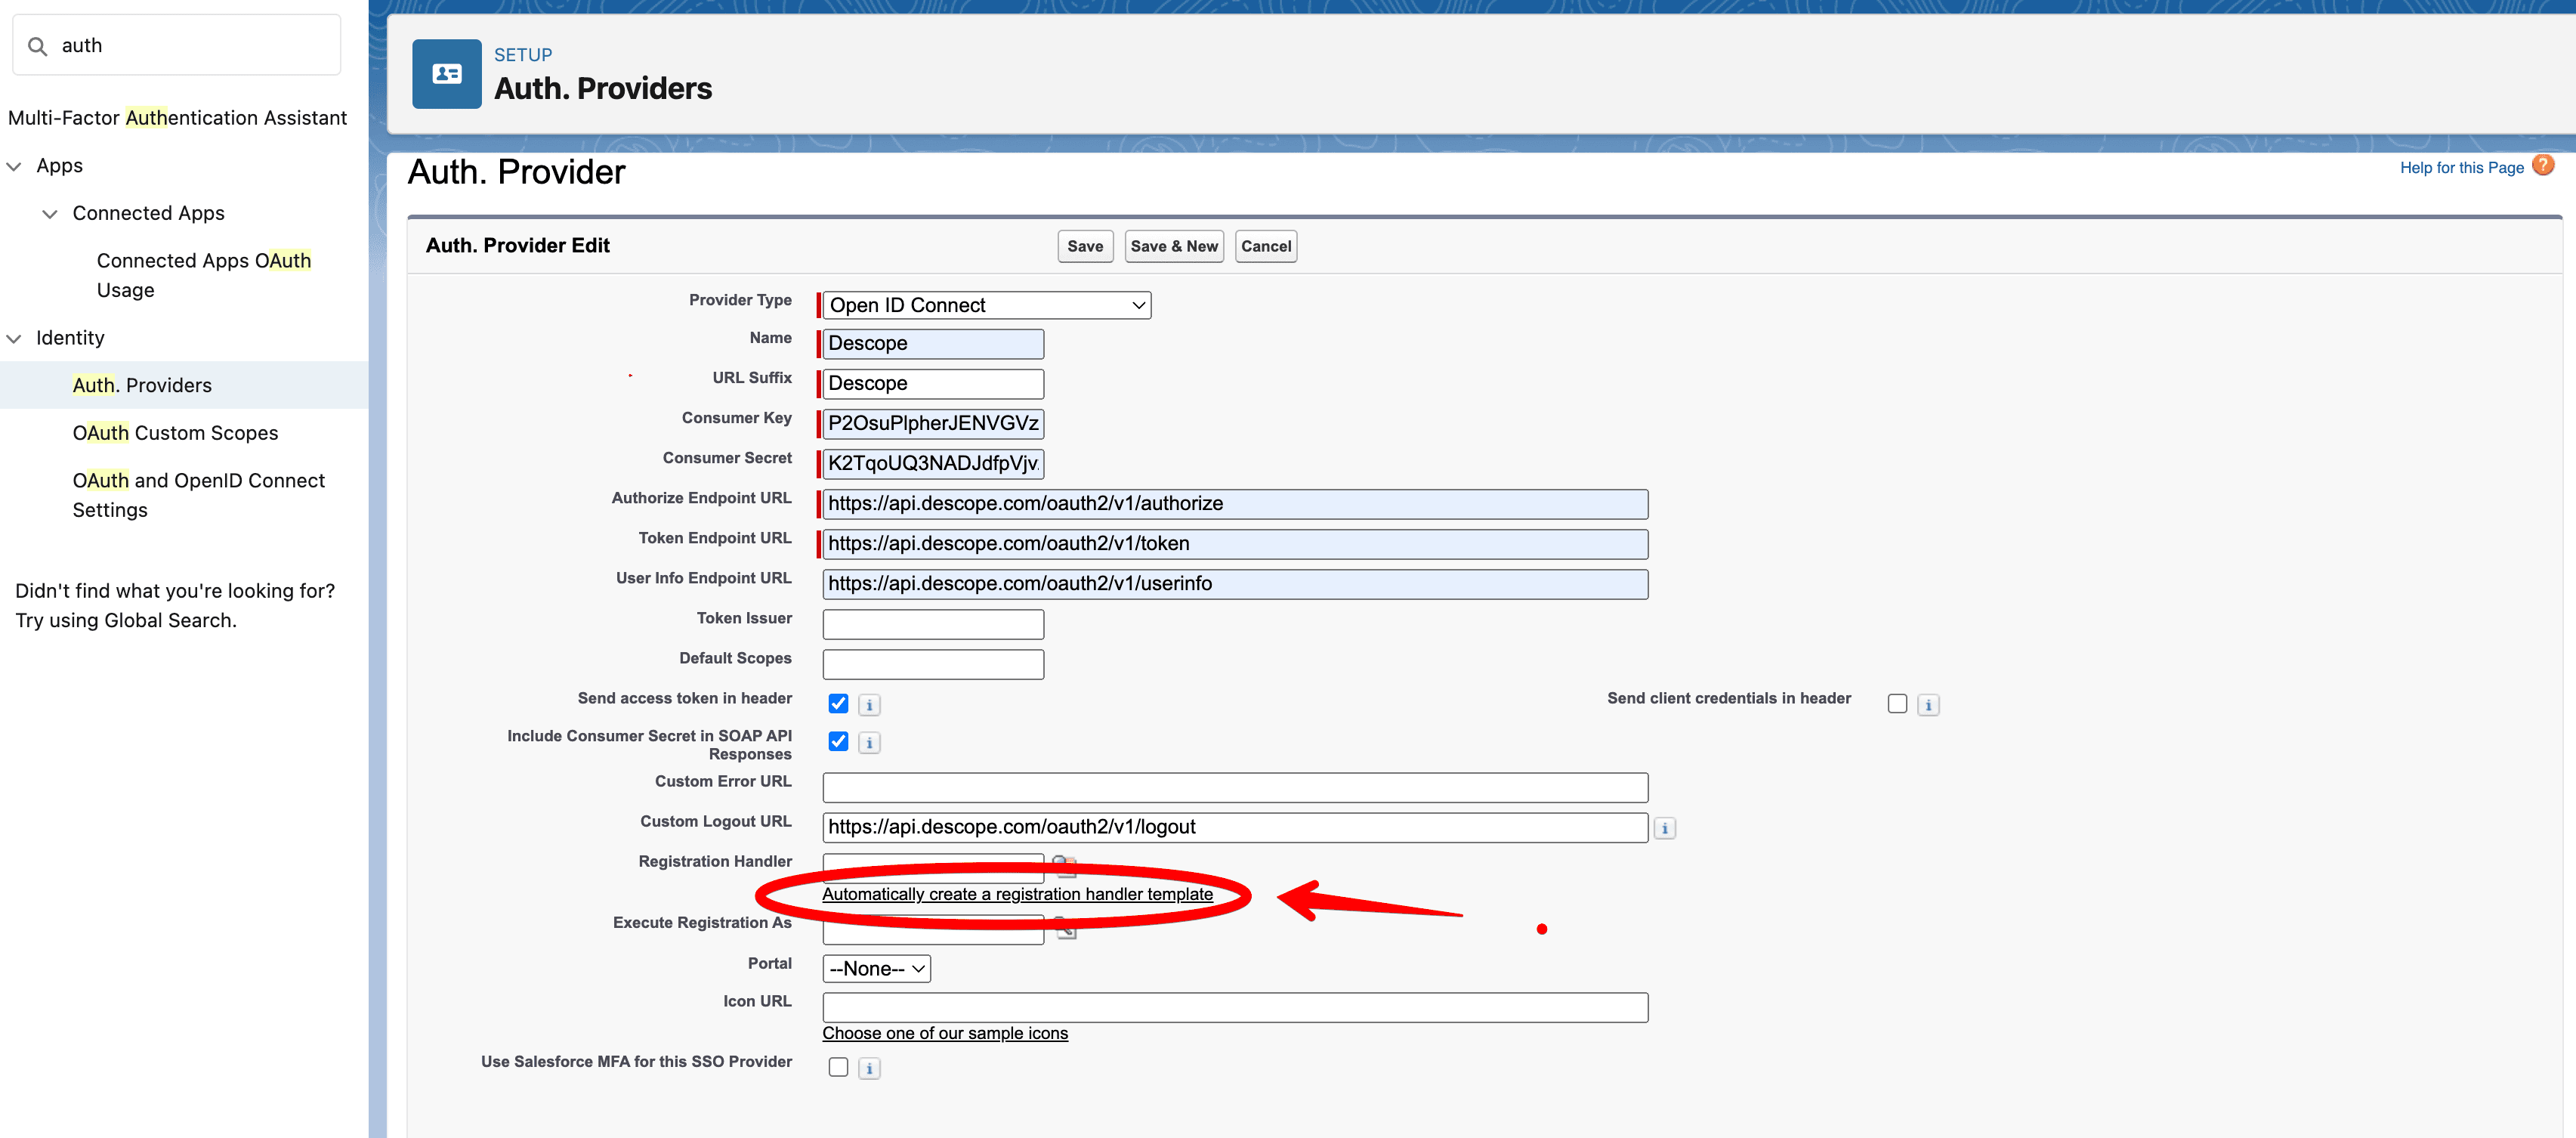Click the Auth. Providers setup header icon
Viewport: 2576px width, 1138px height.
[446, 73]
